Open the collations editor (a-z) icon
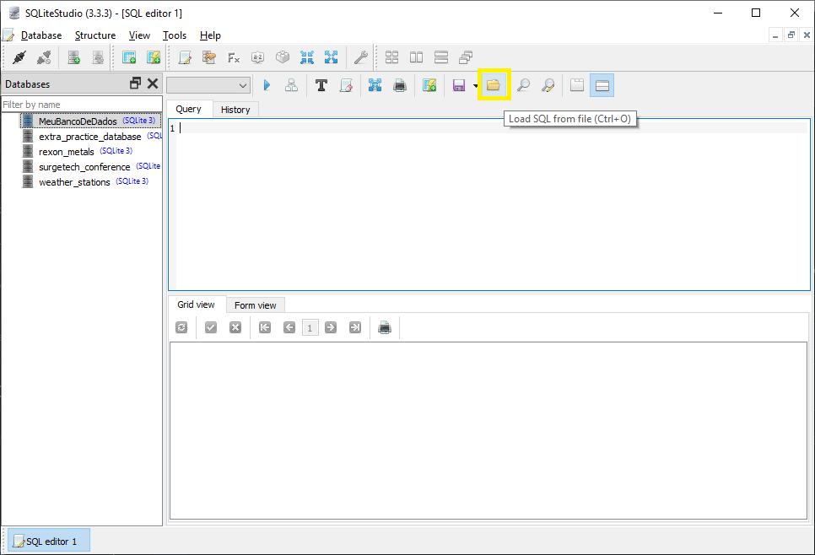This screenshot has width=815, height=555. click(x=258, y=57)
